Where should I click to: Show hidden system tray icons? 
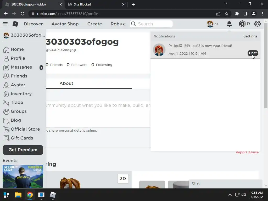point(230,195)
